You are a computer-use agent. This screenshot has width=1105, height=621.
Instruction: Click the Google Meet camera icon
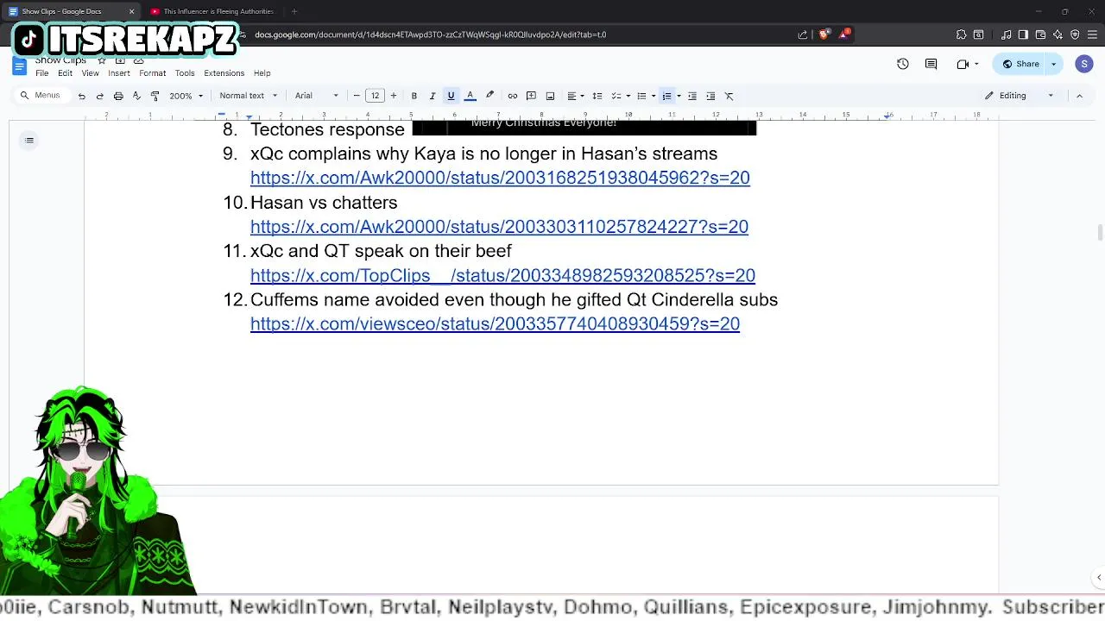(x=963, y=64)
